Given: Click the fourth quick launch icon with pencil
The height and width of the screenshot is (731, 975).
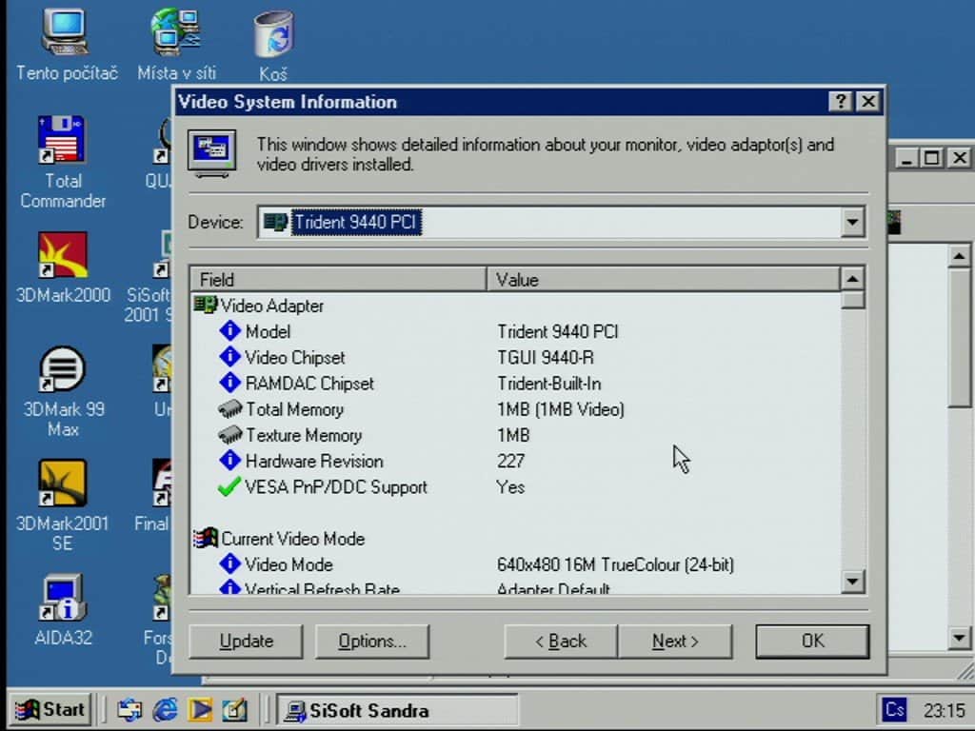Looking at the screenshot, I should 234,710.
